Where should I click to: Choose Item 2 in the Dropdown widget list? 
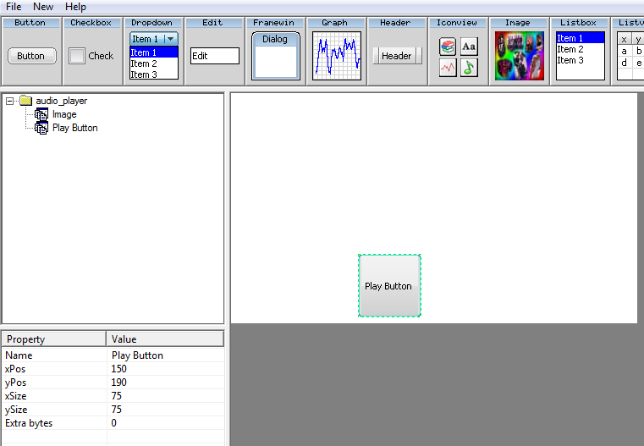pyautogui.click(x=144, y=63)
